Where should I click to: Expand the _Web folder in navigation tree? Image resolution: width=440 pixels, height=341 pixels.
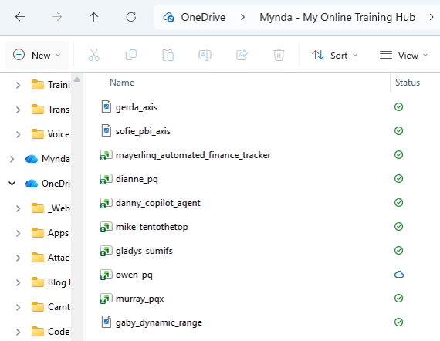pyautogui.click(x=18, y=208)
